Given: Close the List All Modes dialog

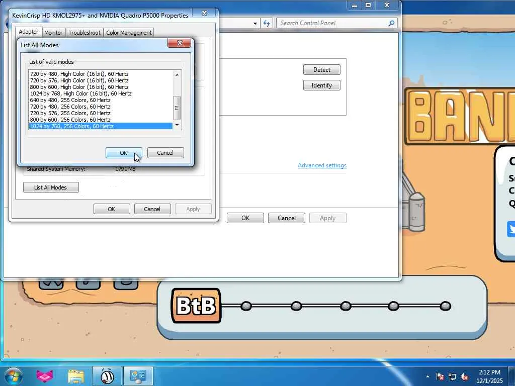Looking at the screenshot, I should [180, 43].
